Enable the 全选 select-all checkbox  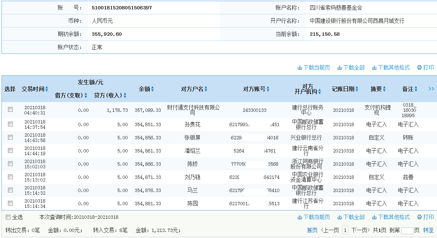(8, 217)
